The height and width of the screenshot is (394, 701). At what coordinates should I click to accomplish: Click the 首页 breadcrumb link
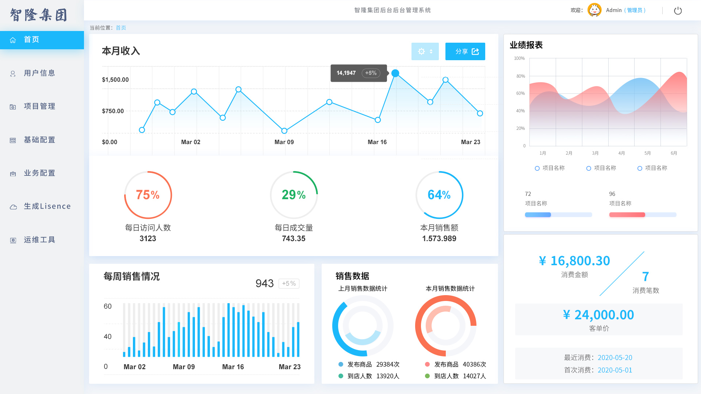click(x=121, y=28)
